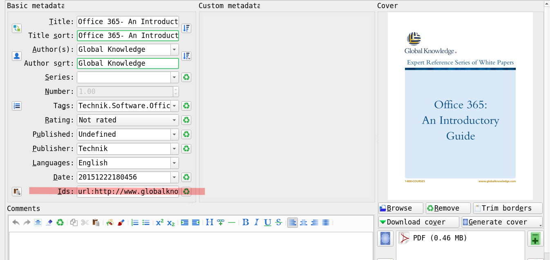Apply subscript formatting
Image resolution: width=550 pixels, height=260 pixels.
tap(171, 222)
